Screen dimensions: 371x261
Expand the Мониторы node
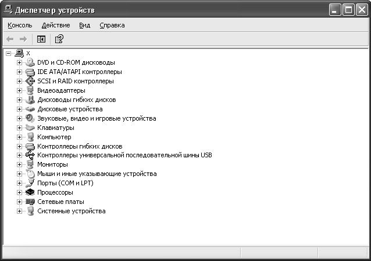coord(19,164)
